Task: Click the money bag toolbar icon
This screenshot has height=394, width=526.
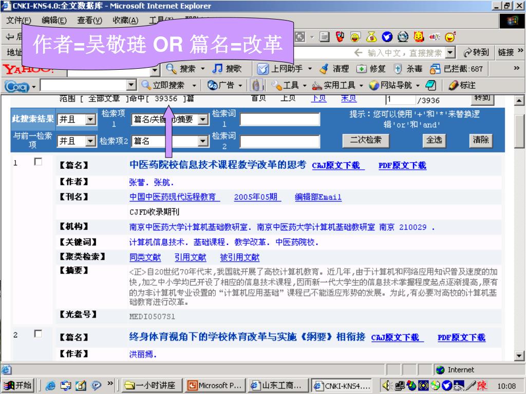Action: click(371, 36)
